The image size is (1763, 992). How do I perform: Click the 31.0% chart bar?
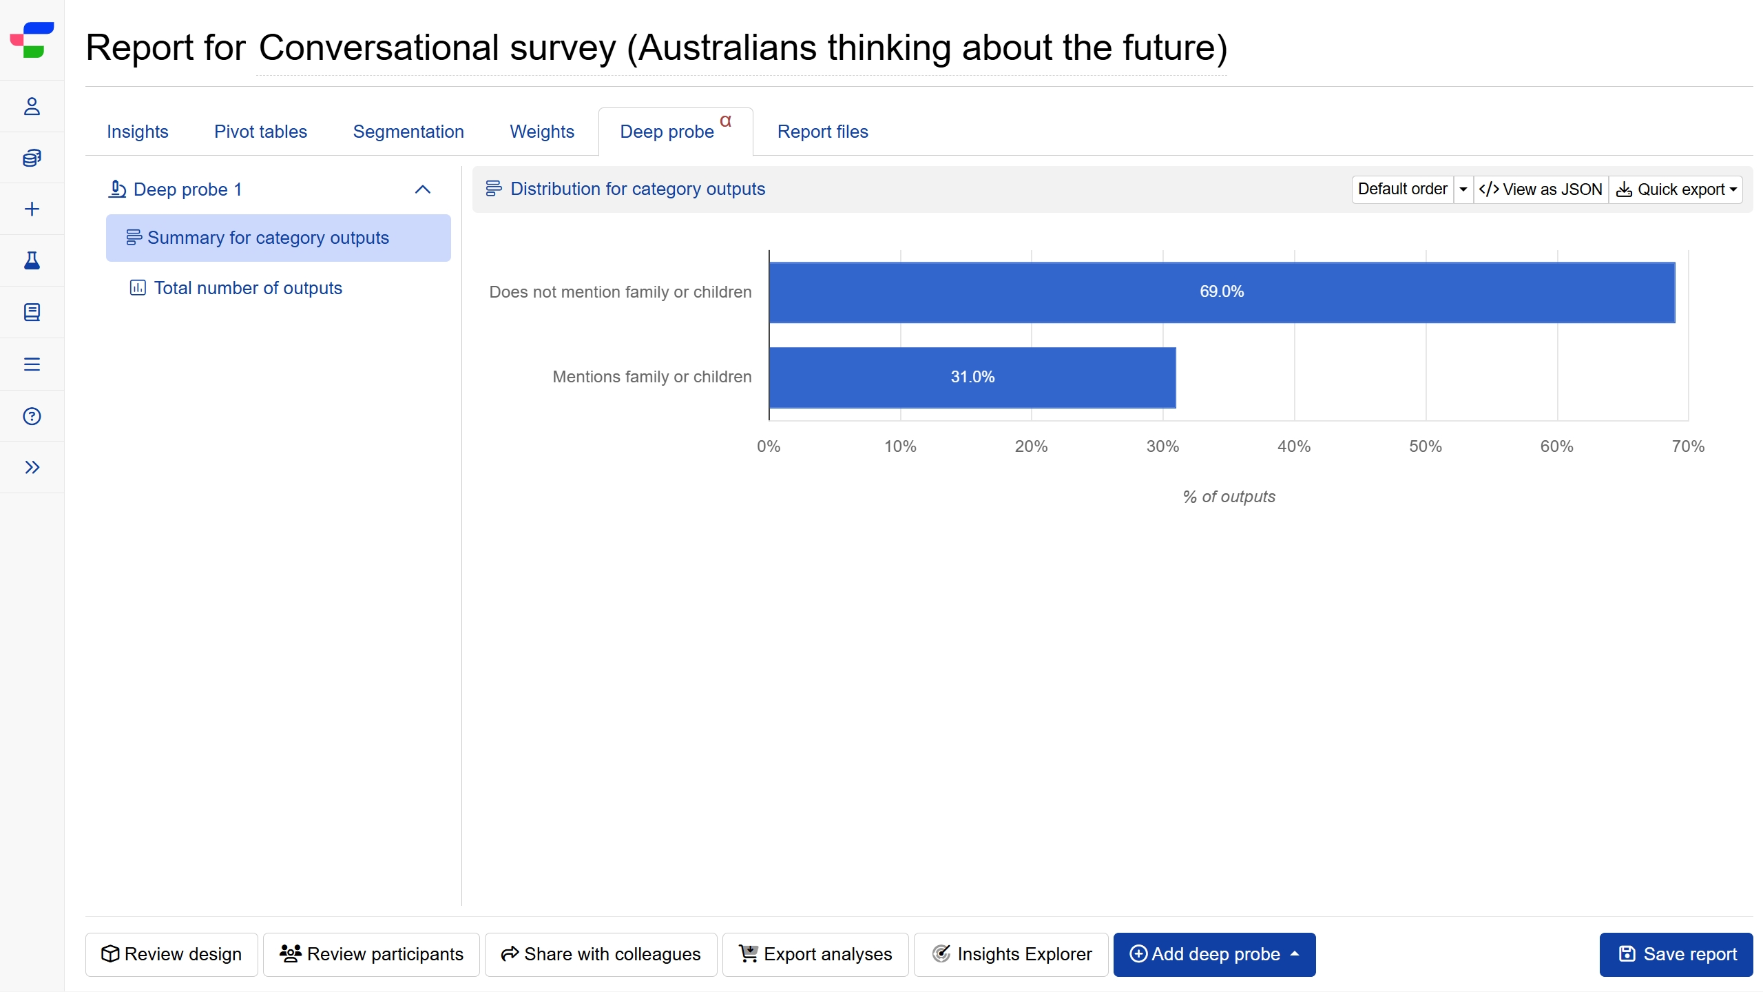pyautogui.click(x=972, y=378)
